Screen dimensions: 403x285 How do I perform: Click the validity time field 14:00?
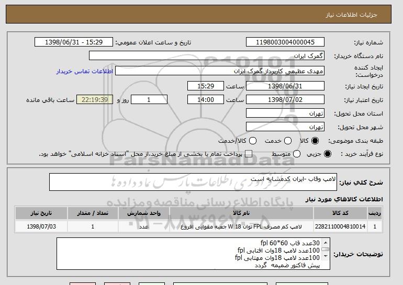point(206,100)
